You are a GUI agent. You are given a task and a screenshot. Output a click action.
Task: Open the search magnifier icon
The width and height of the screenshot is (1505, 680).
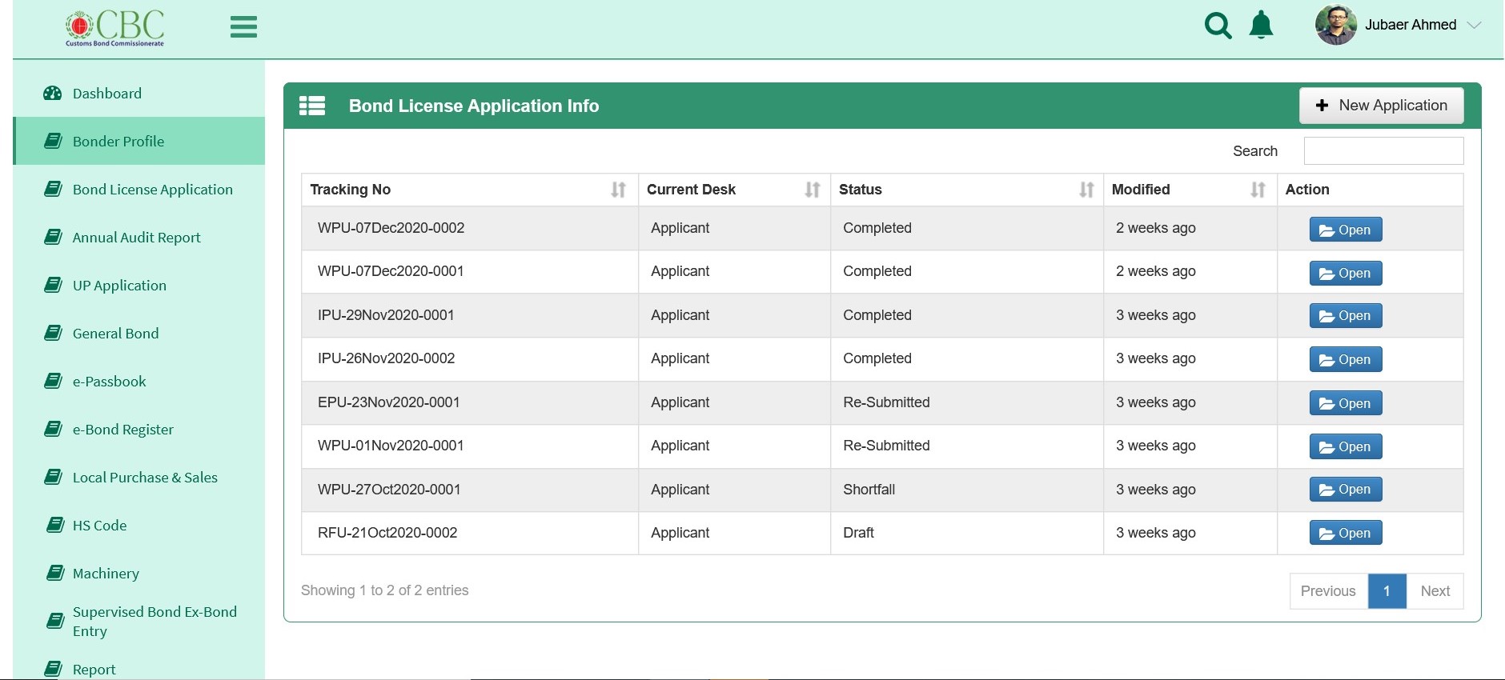pos(1218,26)
